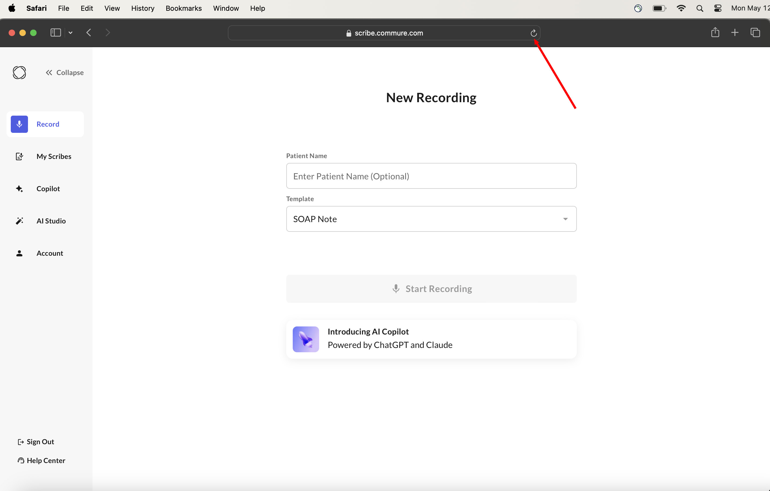This screenshot has height=491, width=770.
Task: Open the Introducing AI Copilot banner
Action: pyautogui.click(x=431, y=339)
